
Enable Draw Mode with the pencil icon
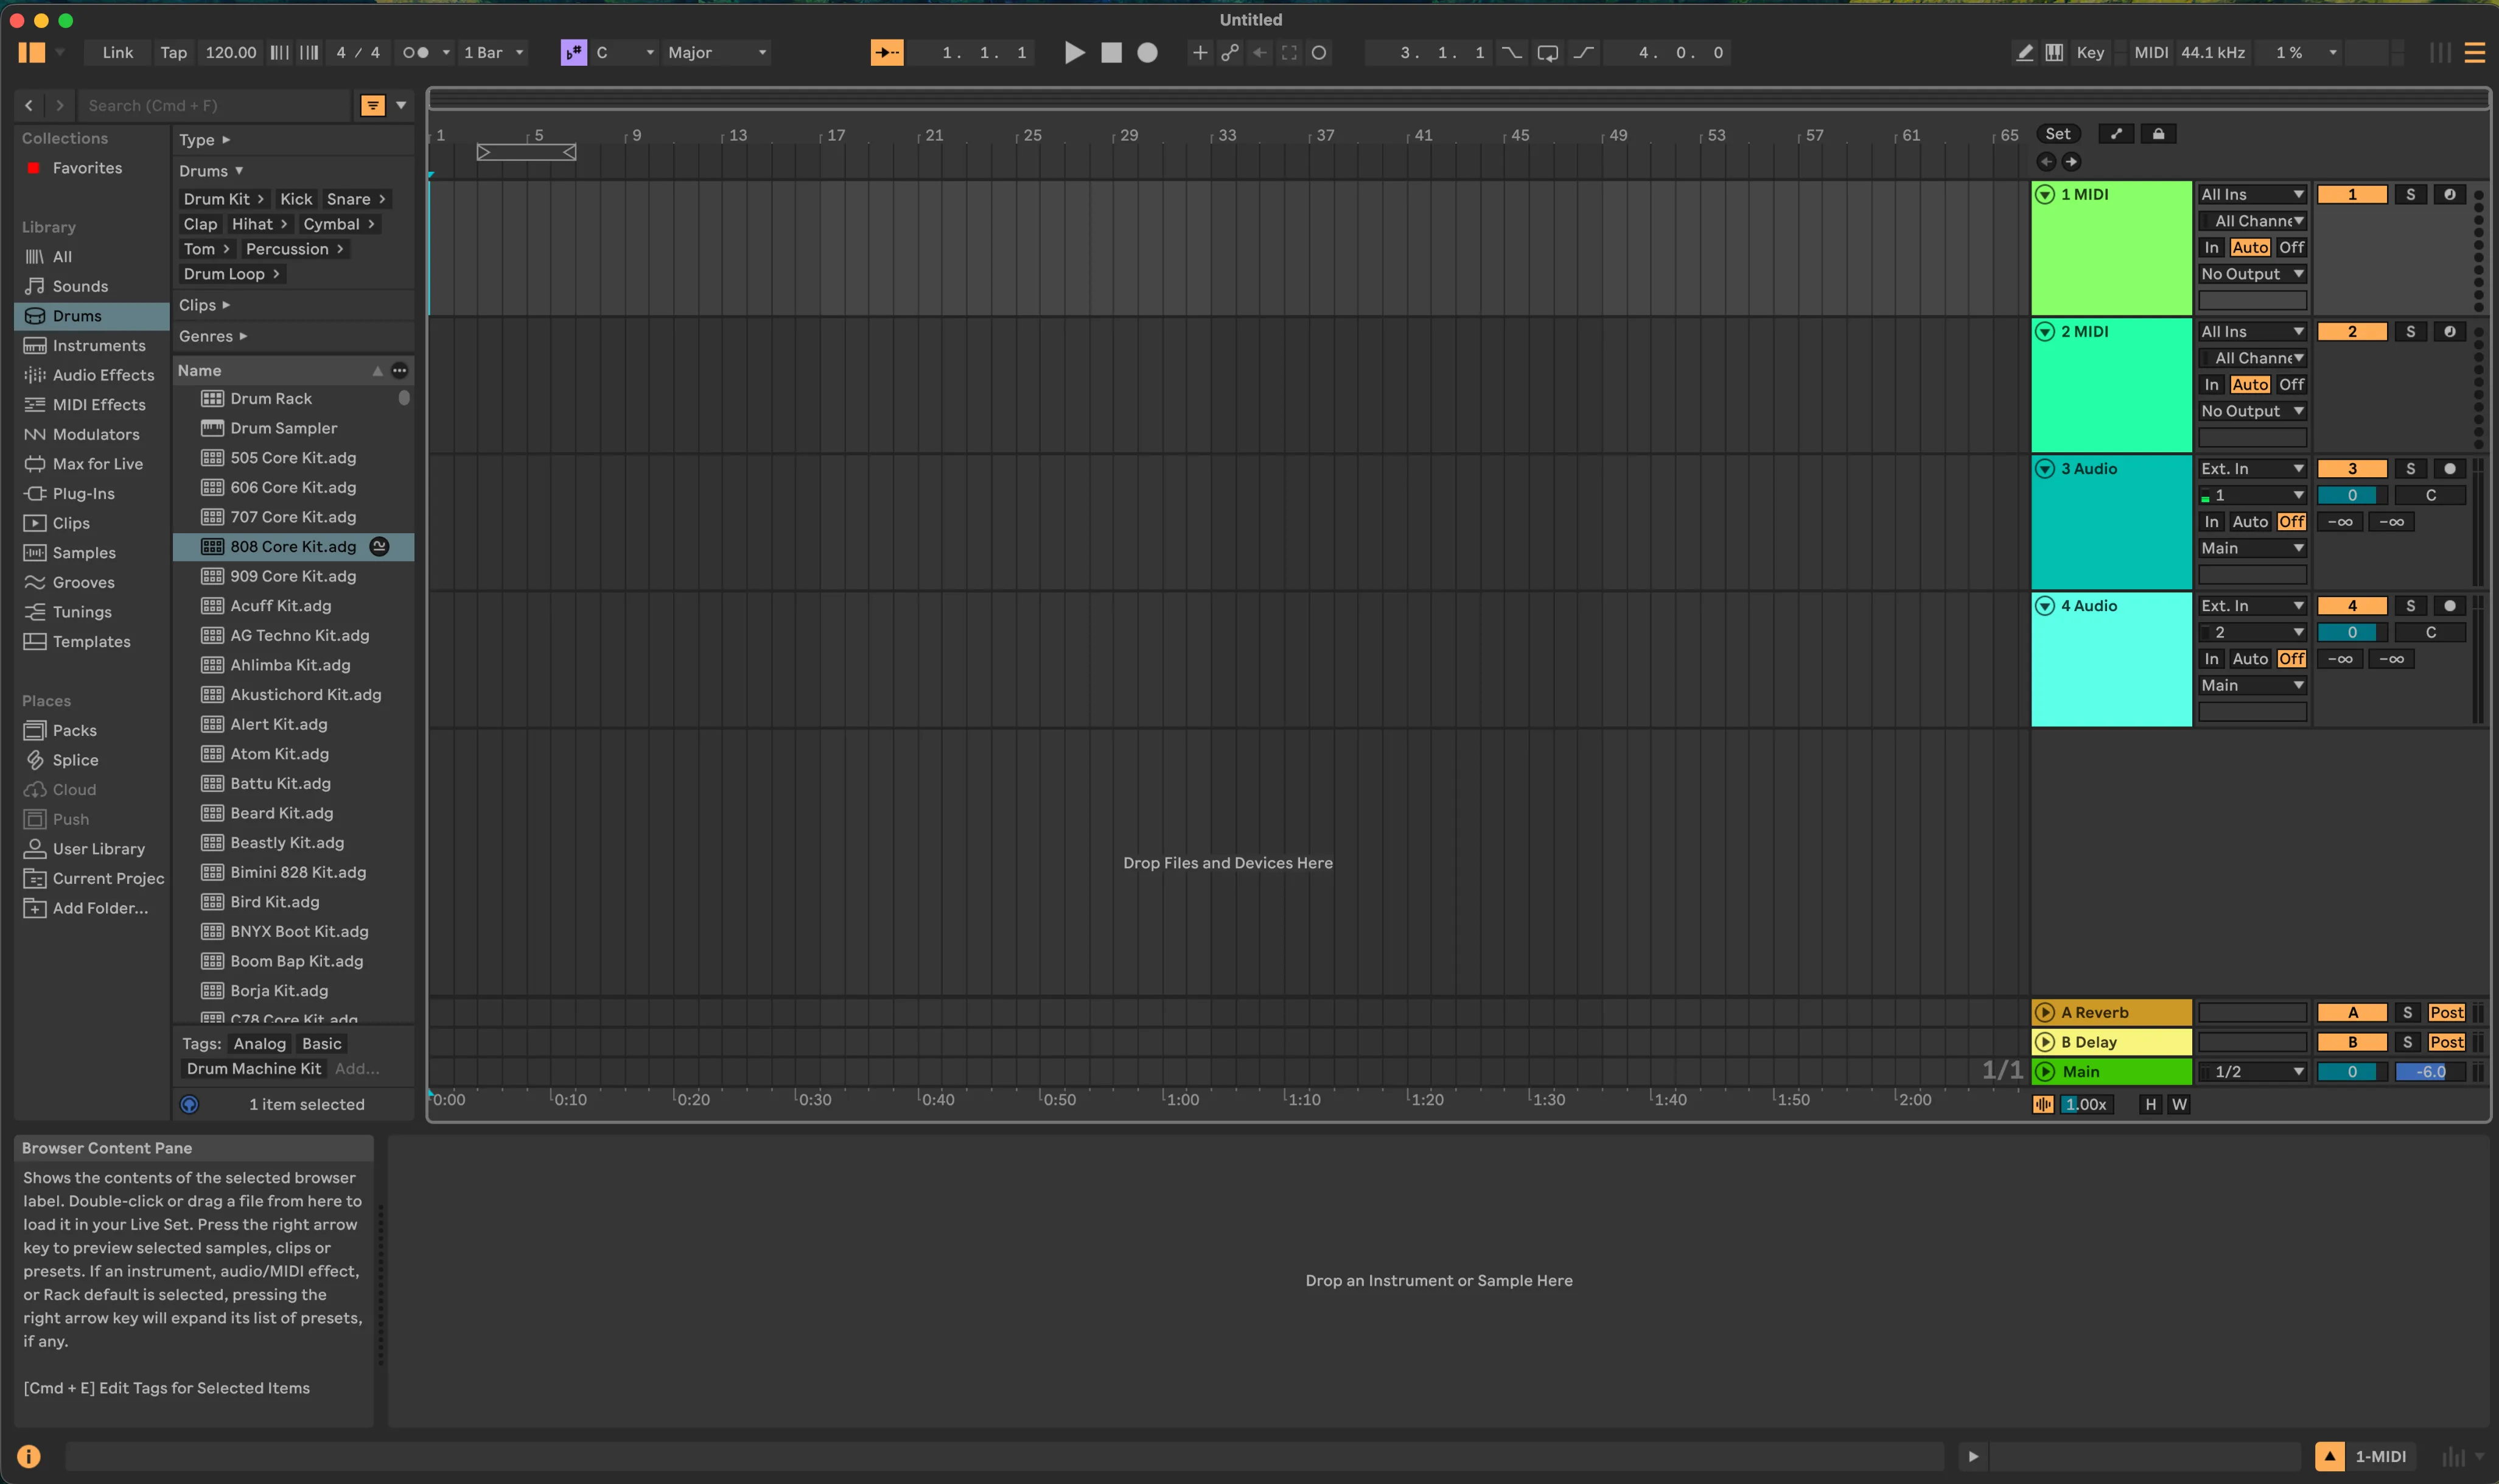pos(2024,52)
